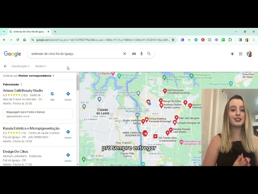Screen dimensions: 258x194
Task: Bookmark this page with the star icon
Action: point(173,40)
